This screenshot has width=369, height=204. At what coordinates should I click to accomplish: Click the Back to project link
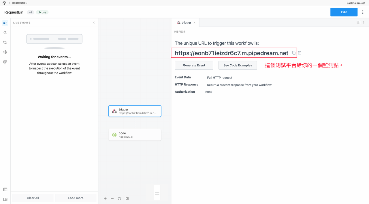356,3
